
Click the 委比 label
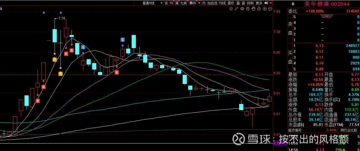[293, 11]
